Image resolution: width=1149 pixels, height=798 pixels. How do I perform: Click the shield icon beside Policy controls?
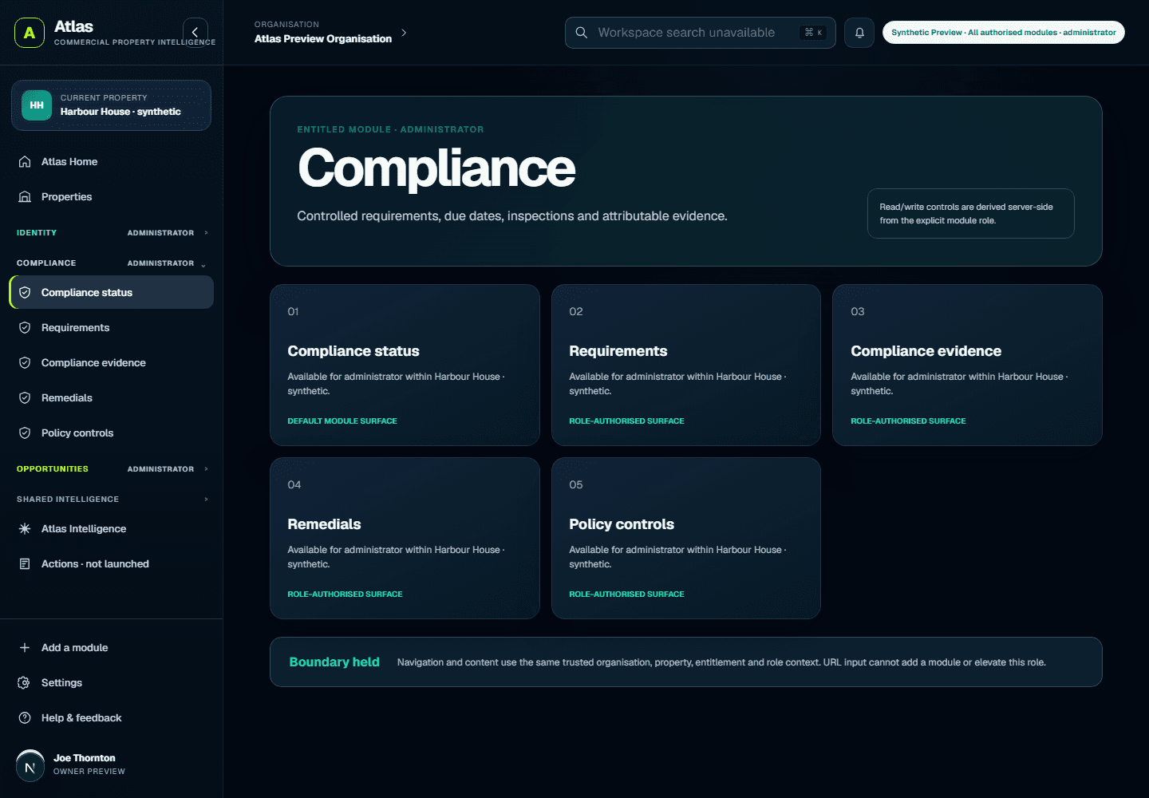pos(25,433)
